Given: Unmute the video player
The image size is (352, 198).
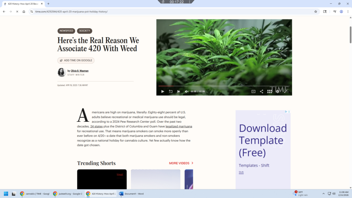Looking at the screenshot, I should (186, 91).
